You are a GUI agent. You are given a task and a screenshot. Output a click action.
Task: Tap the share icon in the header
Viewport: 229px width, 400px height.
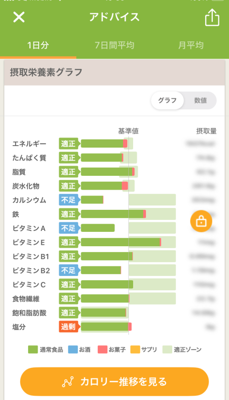(212, 17)
